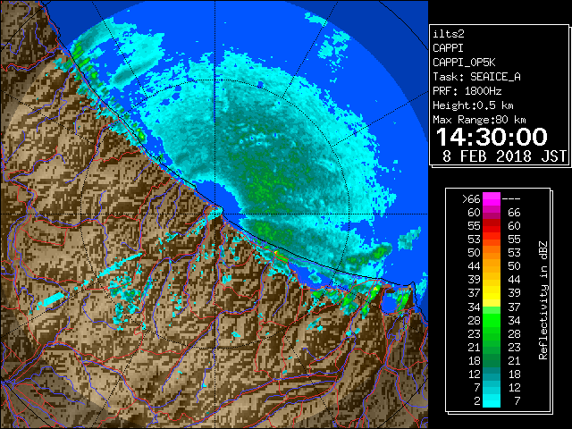Screen dimensions: 572x429
Task: Click the 'Max Range:80 km' text
Action: coord(479,120)
